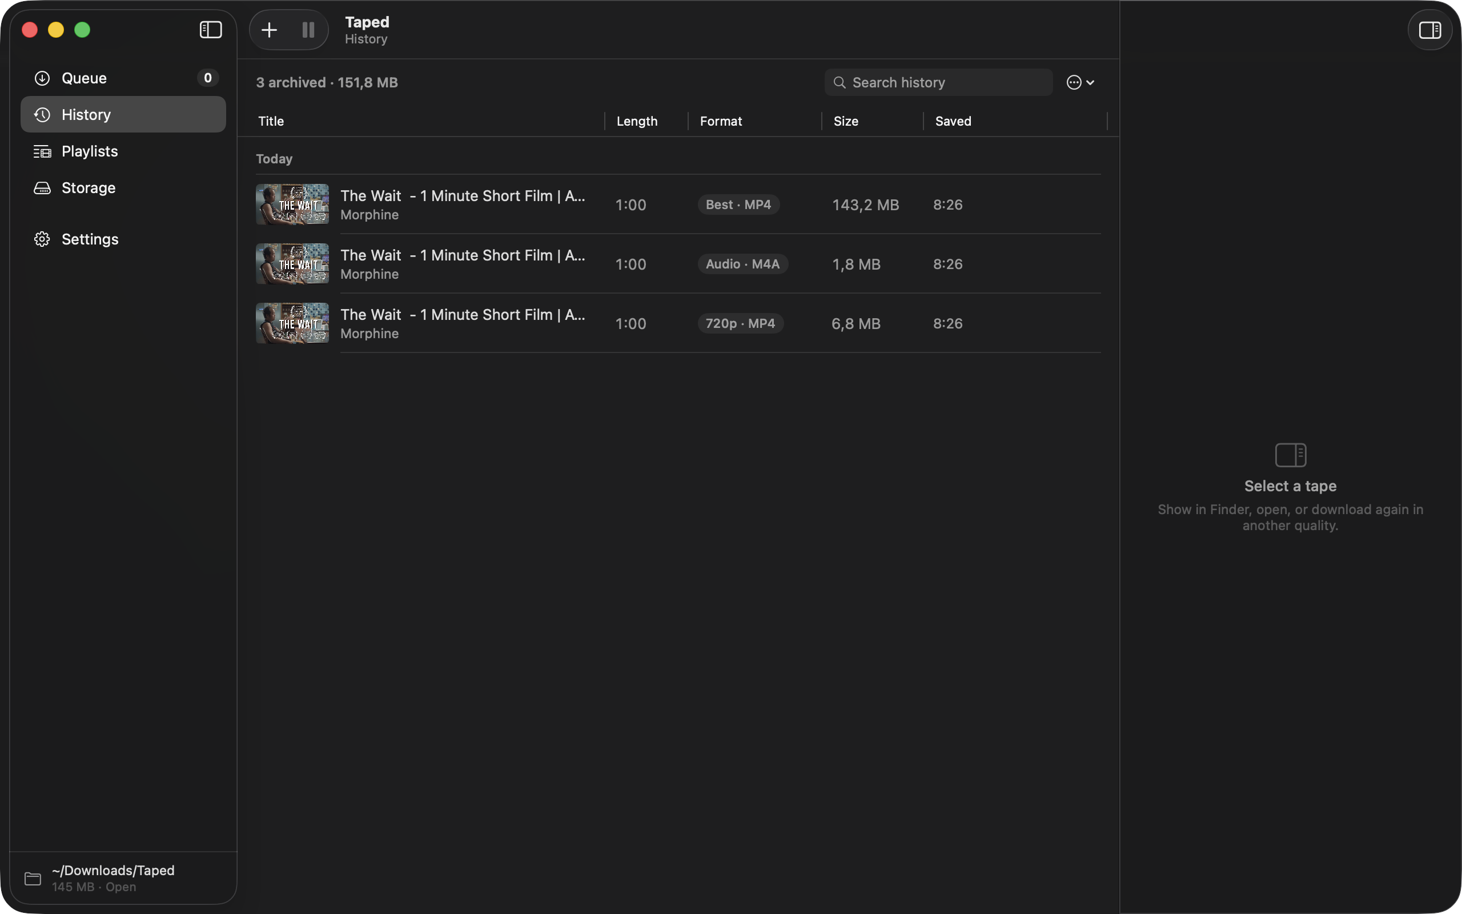Click Morphine under the 720p MP4 tape
The image size is (1462, 914).
369,333
